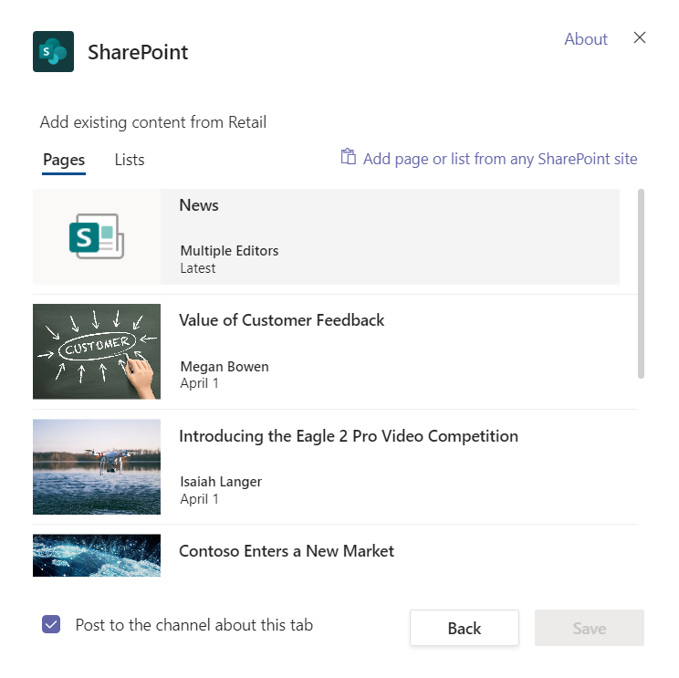Click Add page or list from any SharePoint site
This screenshot has height=678, width=679.
pyautogui.click(x=500, y=159)
